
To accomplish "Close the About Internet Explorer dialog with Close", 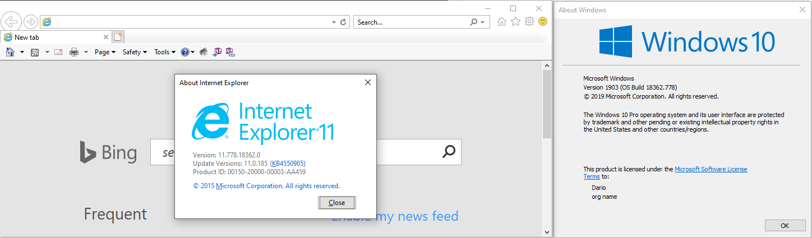I will [336, 203].
